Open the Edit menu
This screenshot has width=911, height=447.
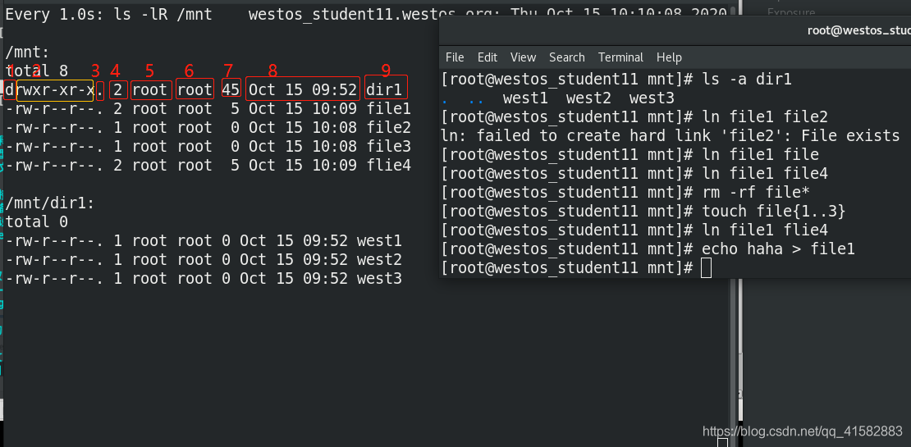[488, 57]
